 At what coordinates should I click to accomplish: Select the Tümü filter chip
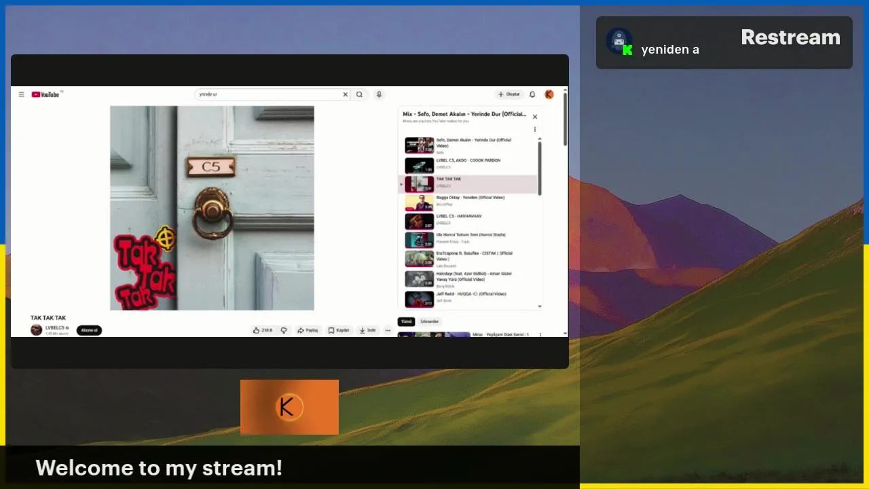click(406, 321)
